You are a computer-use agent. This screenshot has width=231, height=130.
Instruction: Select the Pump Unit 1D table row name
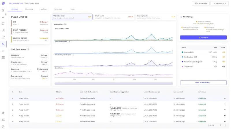coord(24,104)
